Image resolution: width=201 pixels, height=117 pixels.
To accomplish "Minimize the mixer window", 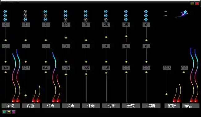I will click(x=192, y=3).
